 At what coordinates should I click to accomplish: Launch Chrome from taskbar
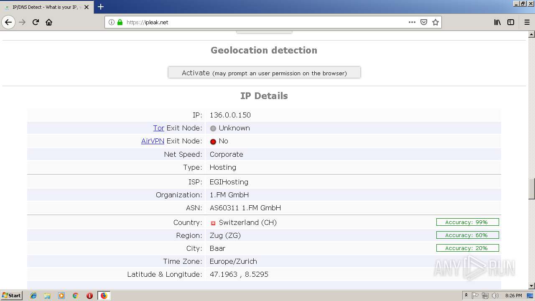pos(75,296)
